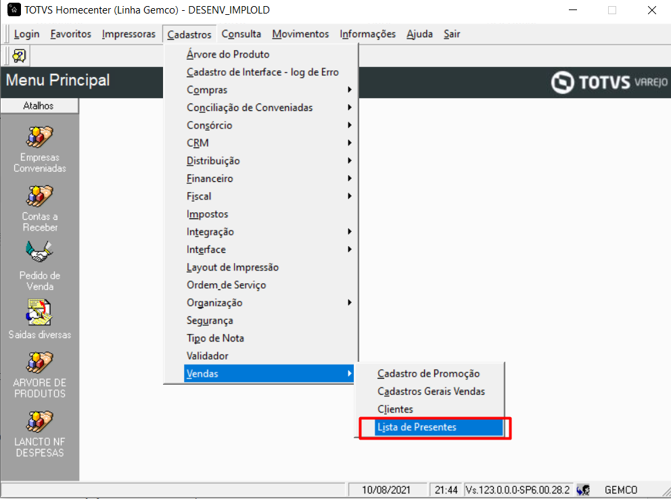Open the Movimentos menu
This screenshot has height=499, width=671.
[300, 34]
